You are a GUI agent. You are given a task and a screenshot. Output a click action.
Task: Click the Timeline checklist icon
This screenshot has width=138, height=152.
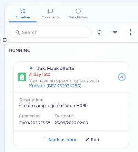pyautogui.click(x=23, y=11)
